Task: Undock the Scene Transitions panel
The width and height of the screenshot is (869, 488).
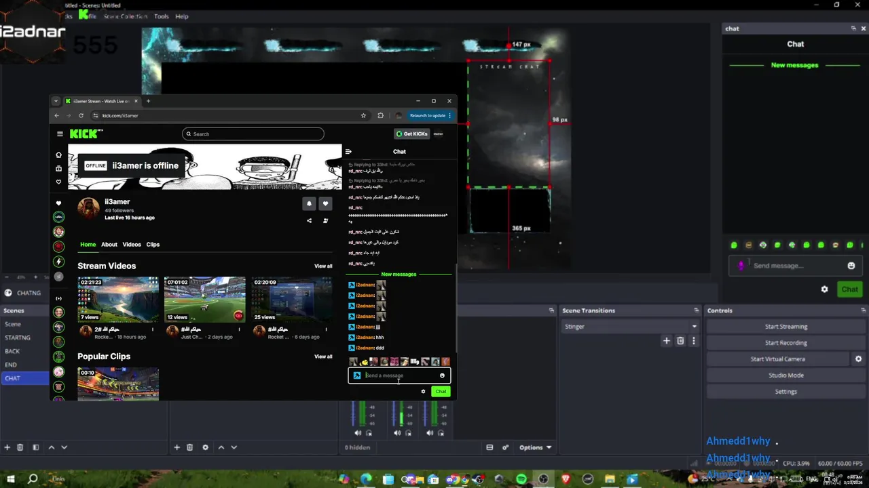Action: tap(696, 310)
